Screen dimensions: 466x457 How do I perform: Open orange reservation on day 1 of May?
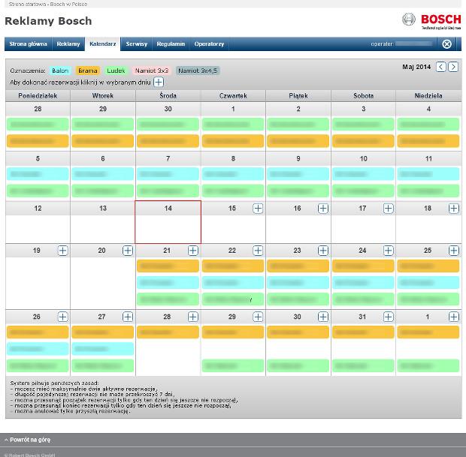point(233,141)
